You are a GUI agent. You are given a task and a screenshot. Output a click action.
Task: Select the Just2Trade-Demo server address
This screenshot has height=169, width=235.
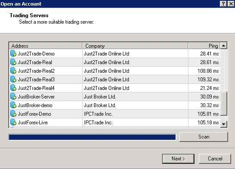36,54
